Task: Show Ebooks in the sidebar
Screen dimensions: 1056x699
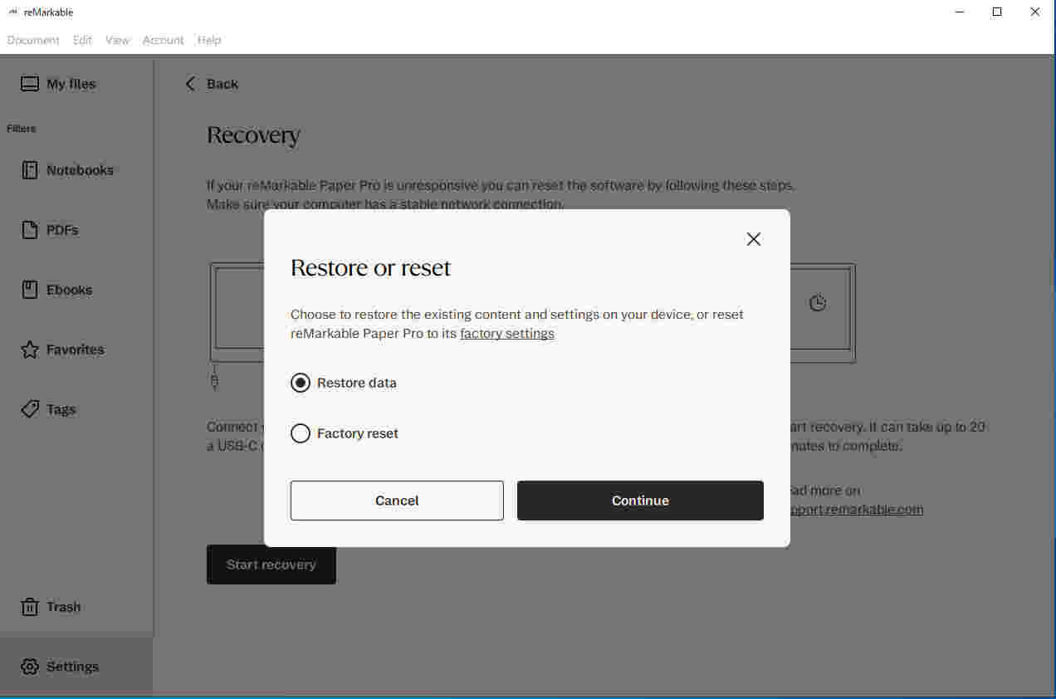Action: pyautogui.click(x=58, y=290)
